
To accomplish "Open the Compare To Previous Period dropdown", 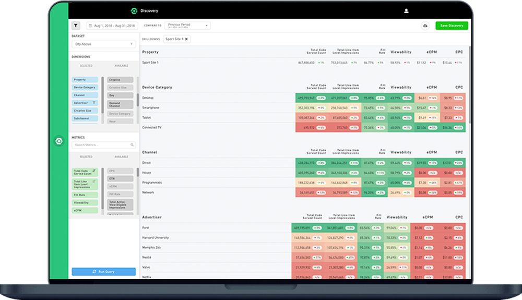I will (x=187, y=26).
